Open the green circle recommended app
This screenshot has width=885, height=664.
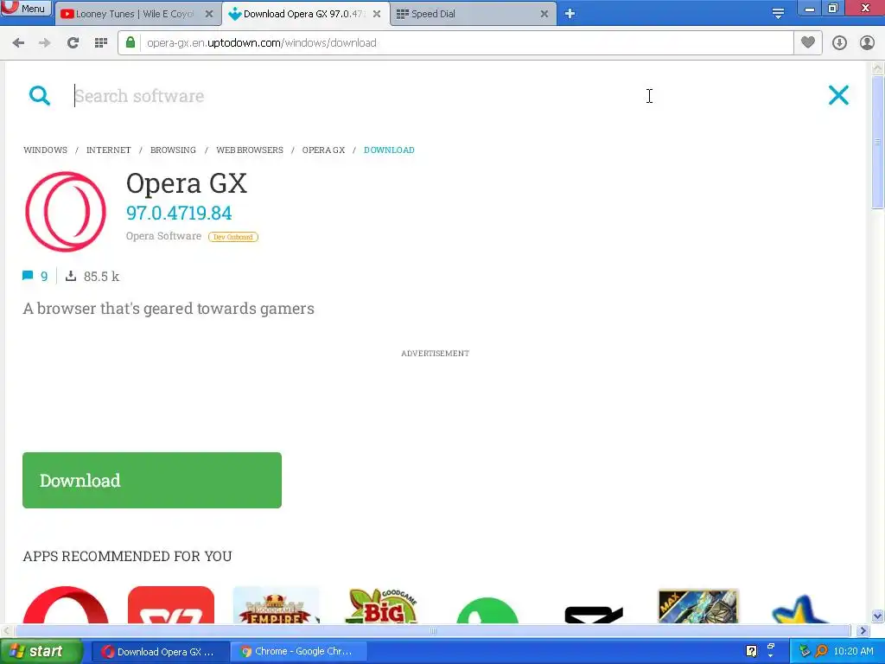pos(487,610)
